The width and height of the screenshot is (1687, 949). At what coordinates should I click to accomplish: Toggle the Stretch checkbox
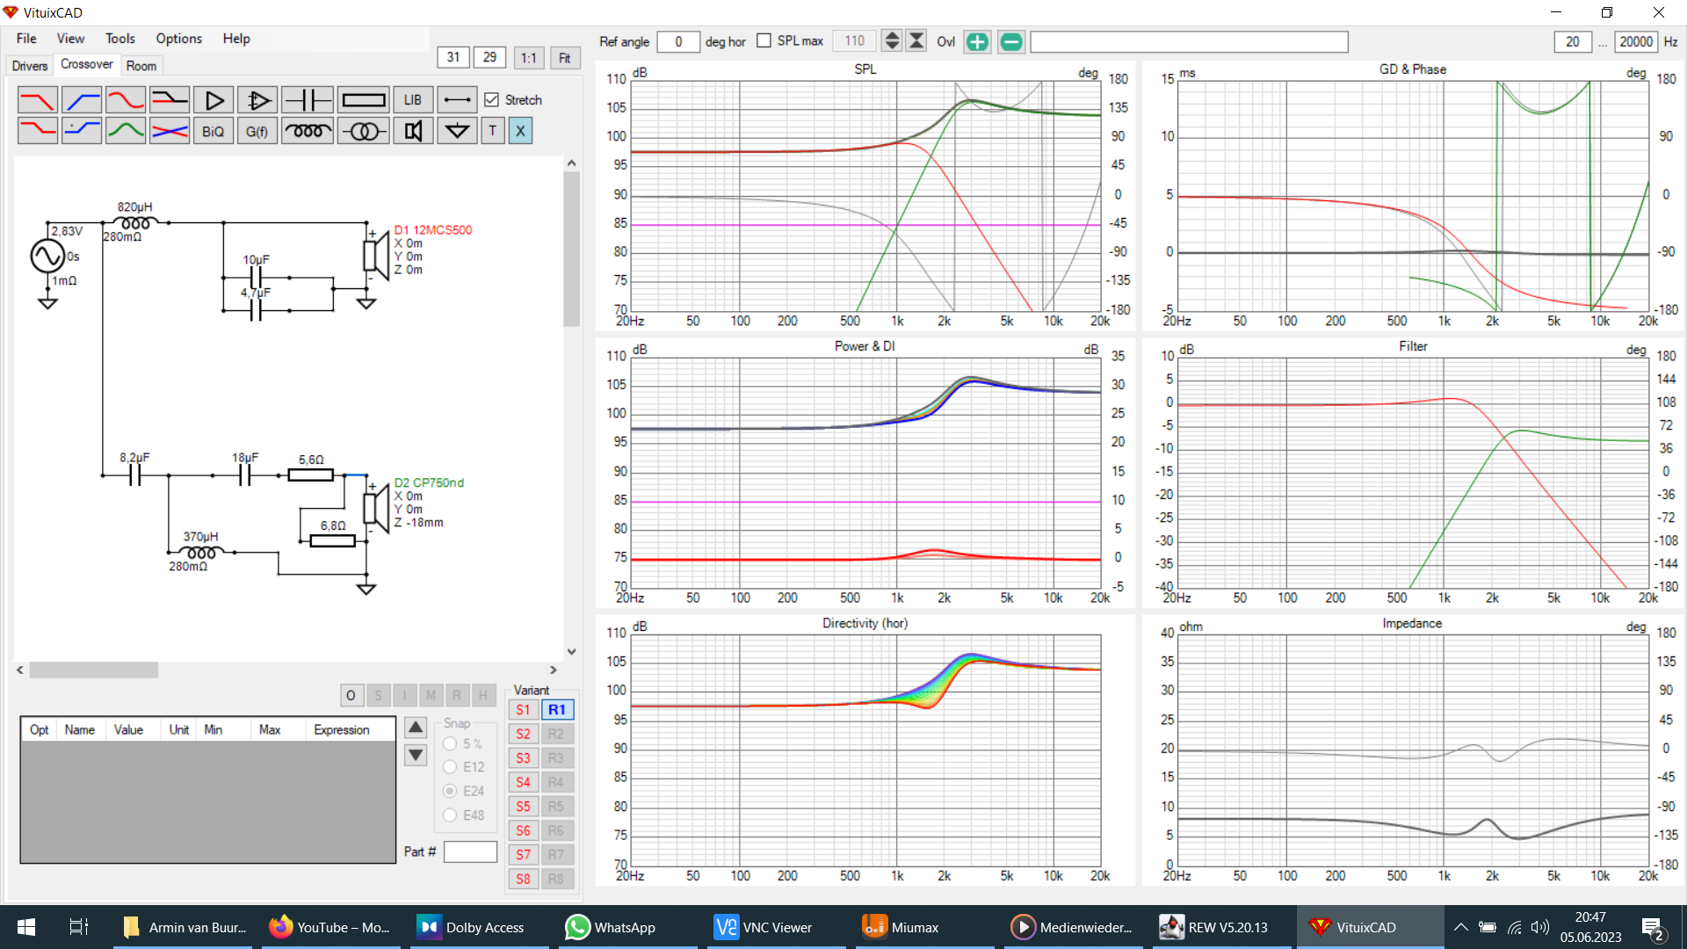coord(492,100)
